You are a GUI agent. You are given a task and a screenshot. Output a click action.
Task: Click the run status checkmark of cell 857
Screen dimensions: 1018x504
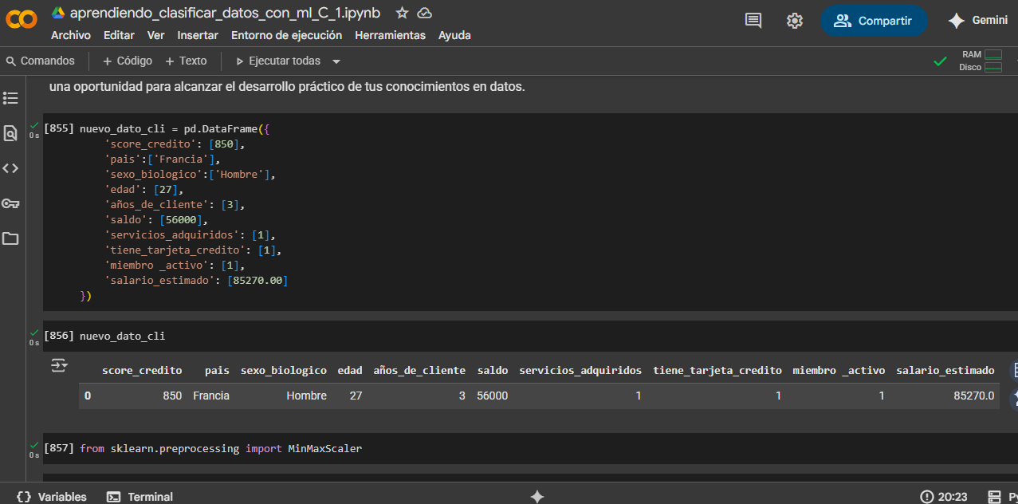click(34, 446)
